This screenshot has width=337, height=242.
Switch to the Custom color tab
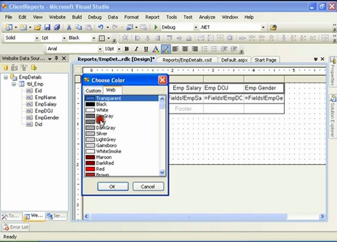point(93,91)
